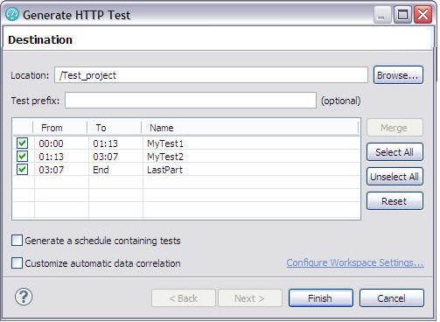The image size is (440, 322).
Task: Open Configure Workspace Settings link
Action: (355, 262)
